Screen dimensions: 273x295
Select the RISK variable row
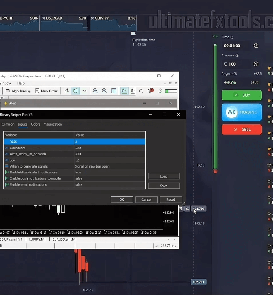point(75,142)
